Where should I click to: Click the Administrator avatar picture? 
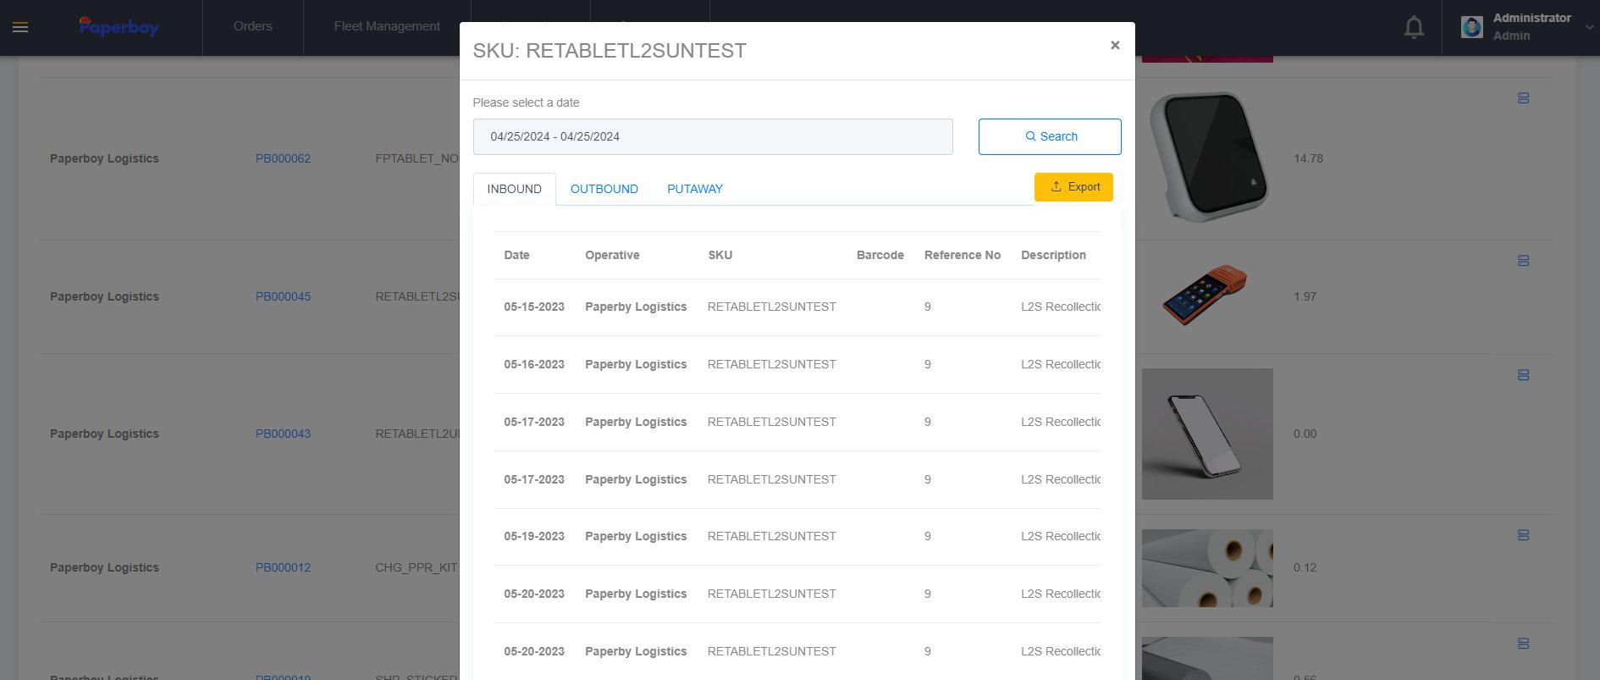pos(1472,27)
